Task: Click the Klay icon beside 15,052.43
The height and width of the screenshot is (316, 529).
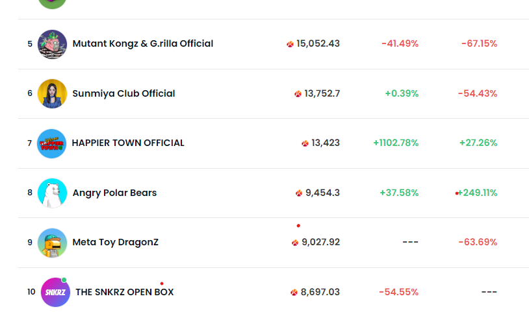Action: tap(290, 44)
